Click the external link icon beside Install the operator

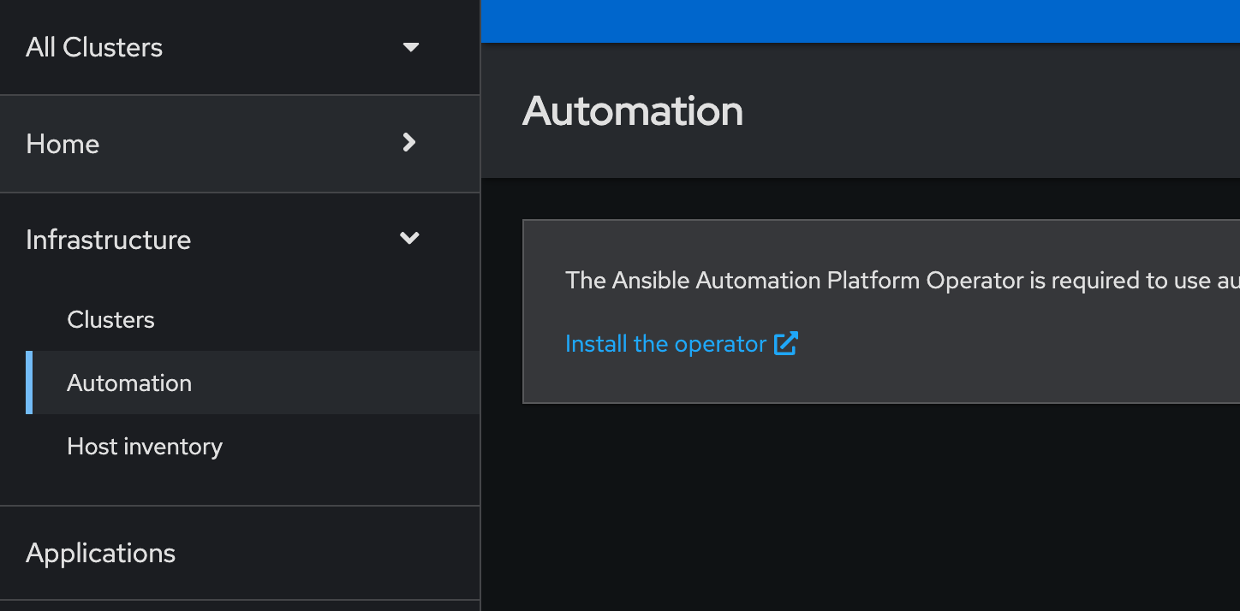click(x=786, y=344)
